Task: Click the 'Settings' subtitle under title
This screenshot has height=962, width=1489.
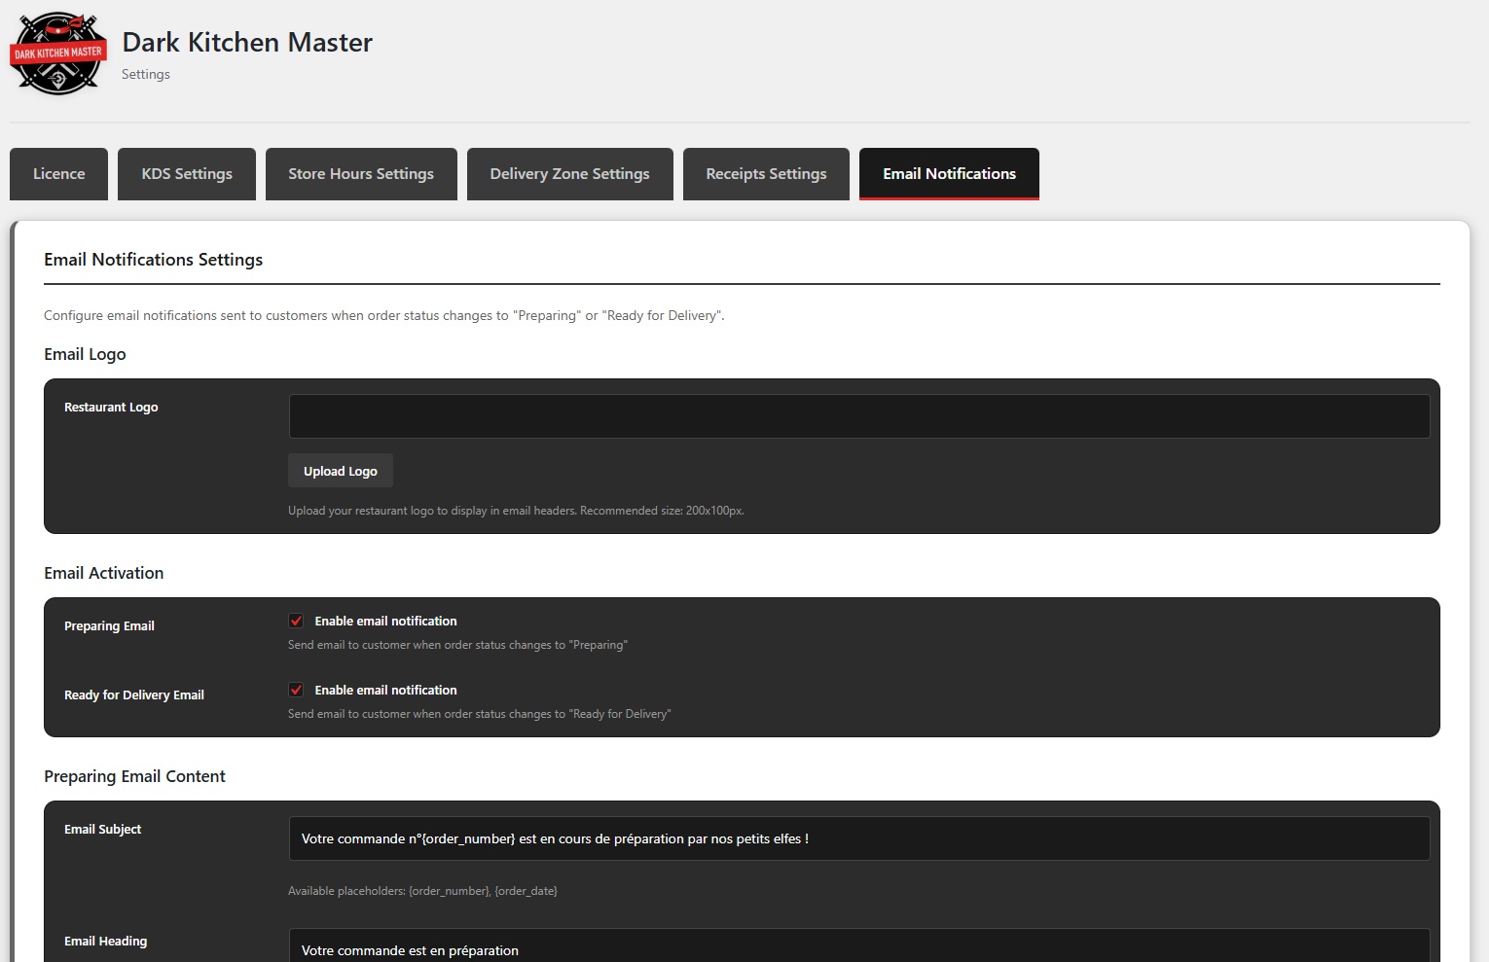Action: [146, 75]
